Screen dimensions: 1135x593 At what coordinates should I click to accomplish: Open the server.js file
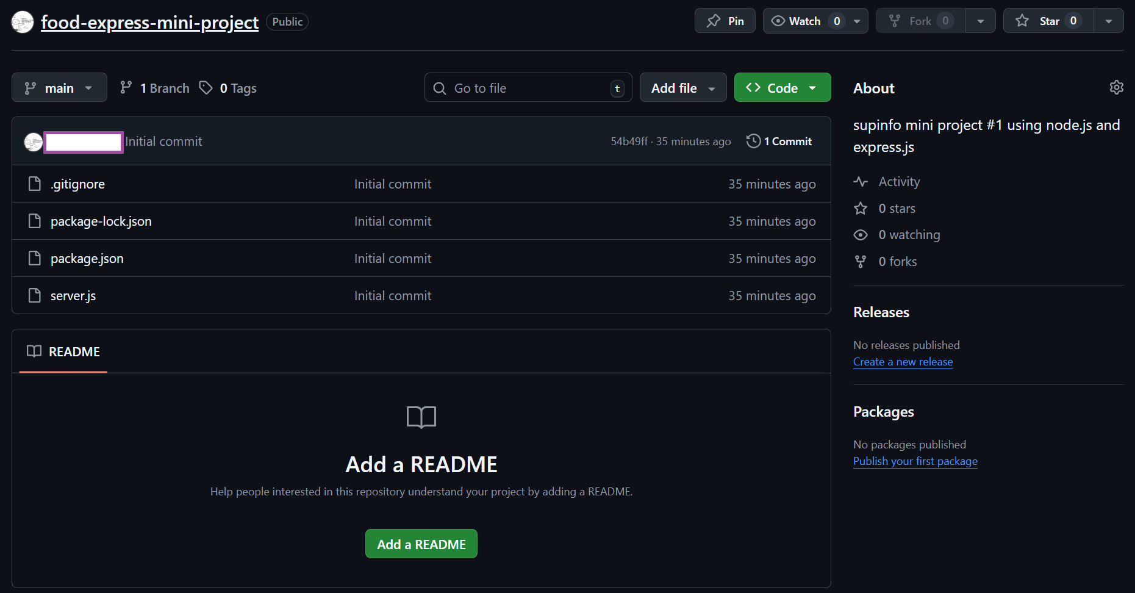pos(73,296)
